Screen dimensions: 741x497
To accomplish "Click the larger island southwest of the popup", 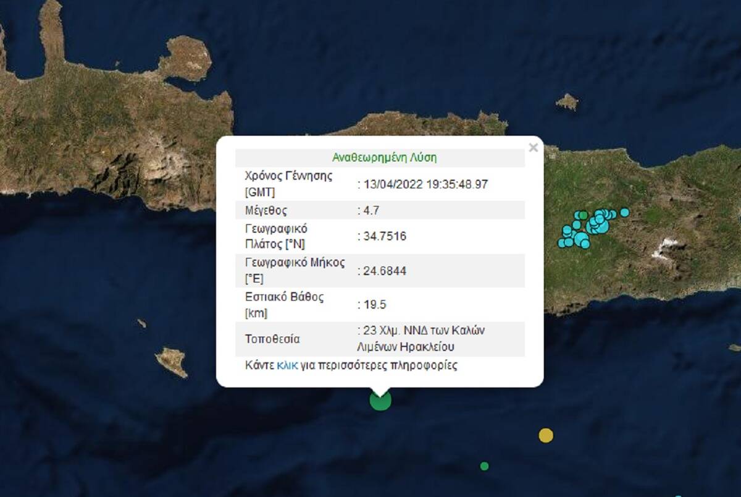I will (x=172, y=362).
